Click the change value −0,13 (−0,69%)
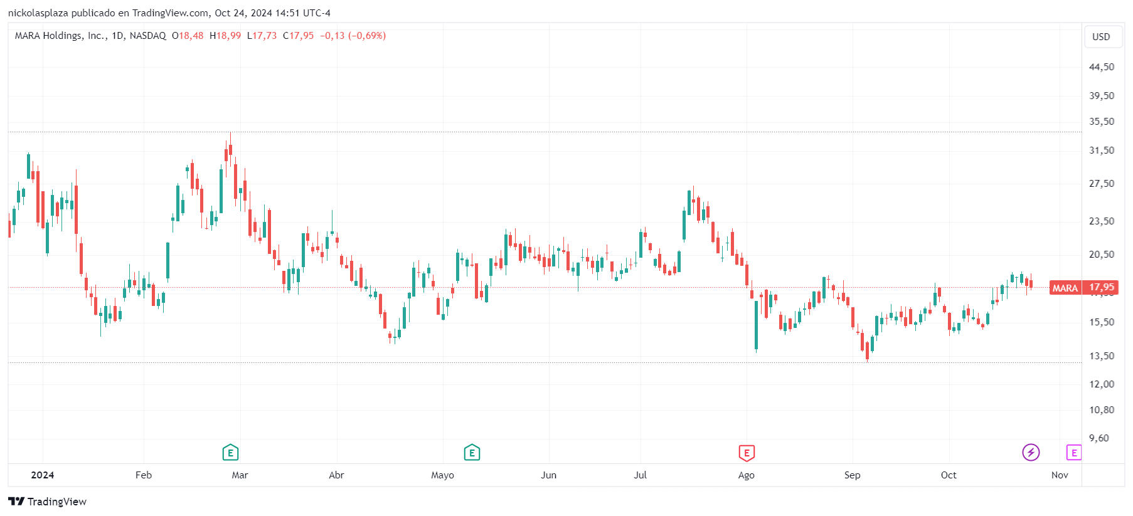 point(353,36)
